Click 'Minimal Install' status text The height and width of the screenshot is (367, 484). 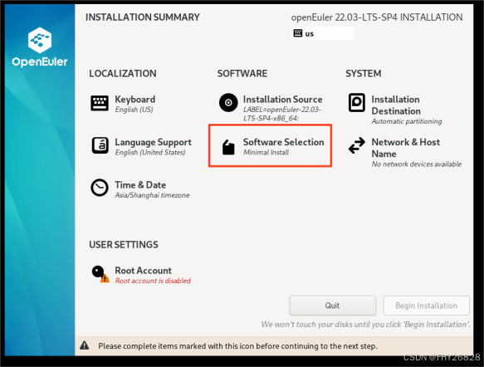pyautogui.click(x=266, y=152)
